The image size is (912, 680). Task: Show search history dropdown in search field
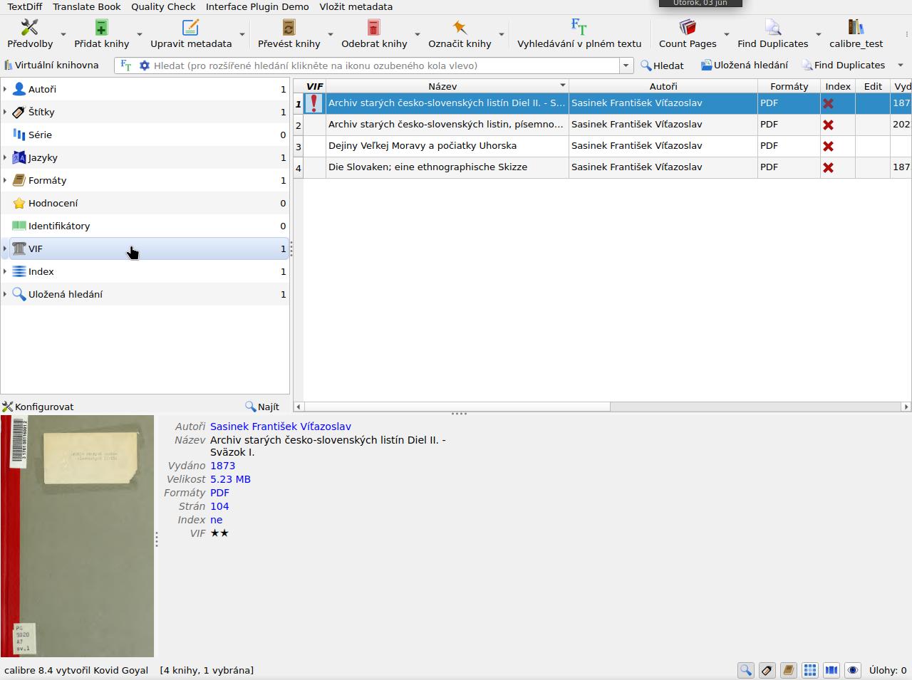tap(626, 66)
